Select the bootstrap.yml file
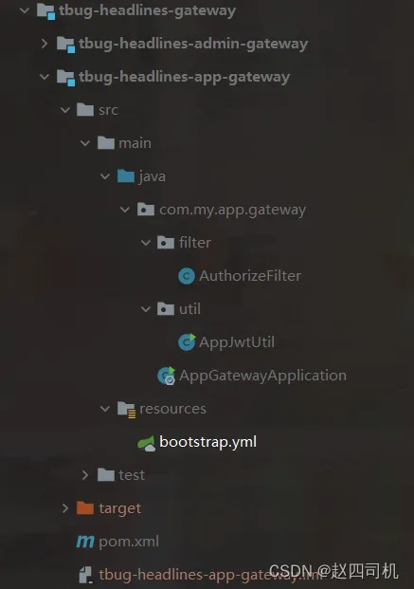The width and height of the screenshot is (414, 589). tap(207, 442)
